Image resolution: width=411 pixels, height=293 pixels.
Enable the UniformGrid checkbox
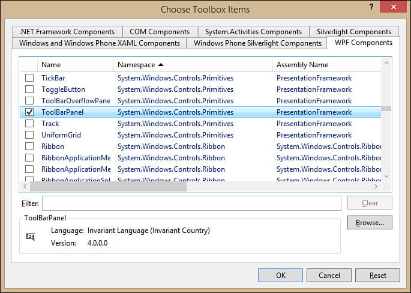[29, 135]
